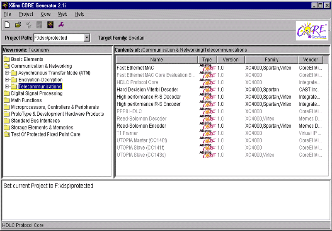Viewport: 332px width, 231px height.
Task: Click the Basic Elements folder icon
Action: click(7, 60)
